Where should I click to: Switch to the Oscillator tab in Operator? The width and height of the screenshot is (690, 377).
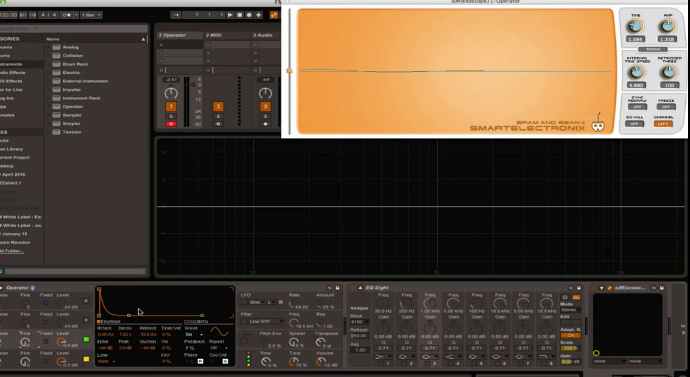[x=196, y=322]
